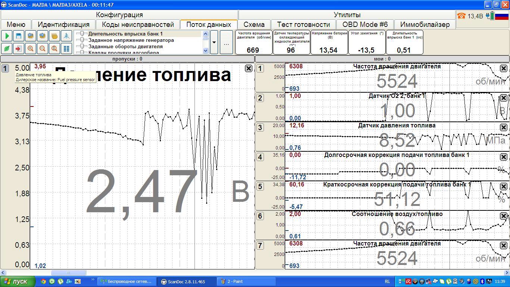The width and height of the screenshot is (510, 287).
Task: Open the Тест готовности tab
Action: click(304, 25)
